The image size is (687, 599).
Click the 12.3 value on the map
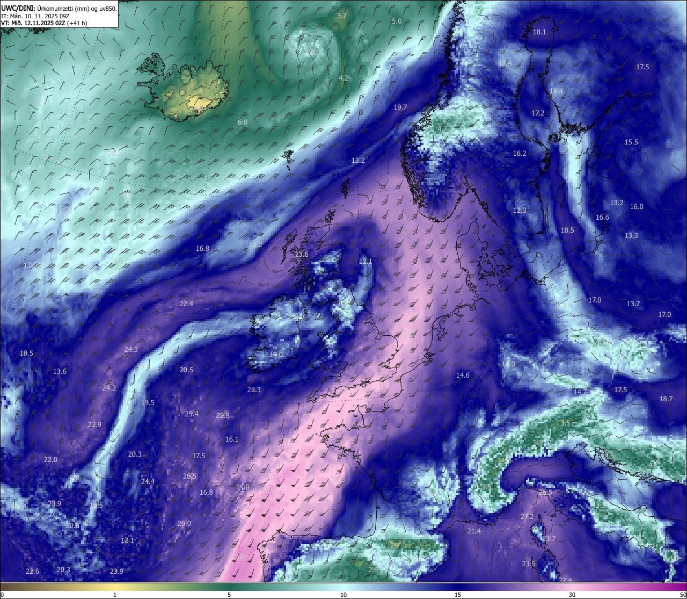click(x=520, y=210)
